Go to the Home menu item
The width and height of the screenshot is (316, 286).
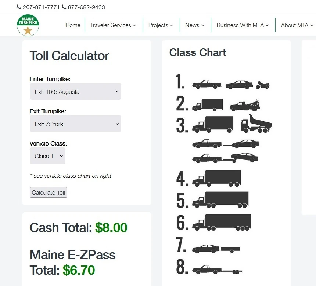click(x=73, y=25)
